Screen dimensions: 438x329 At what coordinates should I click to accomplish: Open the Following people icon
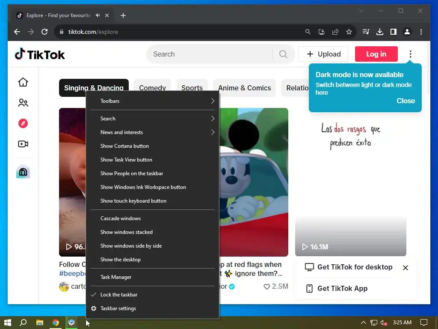click(23, 103)
